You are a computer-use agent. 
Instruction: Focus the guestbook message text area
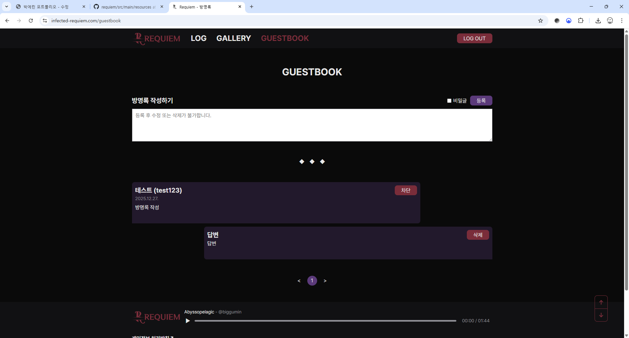[x=312, y=125]
